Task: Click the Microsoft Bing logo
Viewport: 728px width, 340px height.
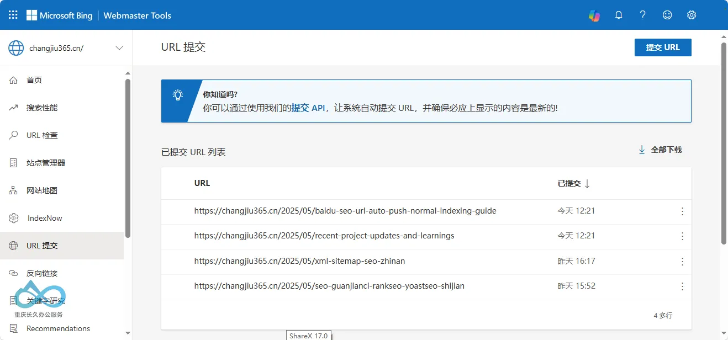Action: click(60, 15)
